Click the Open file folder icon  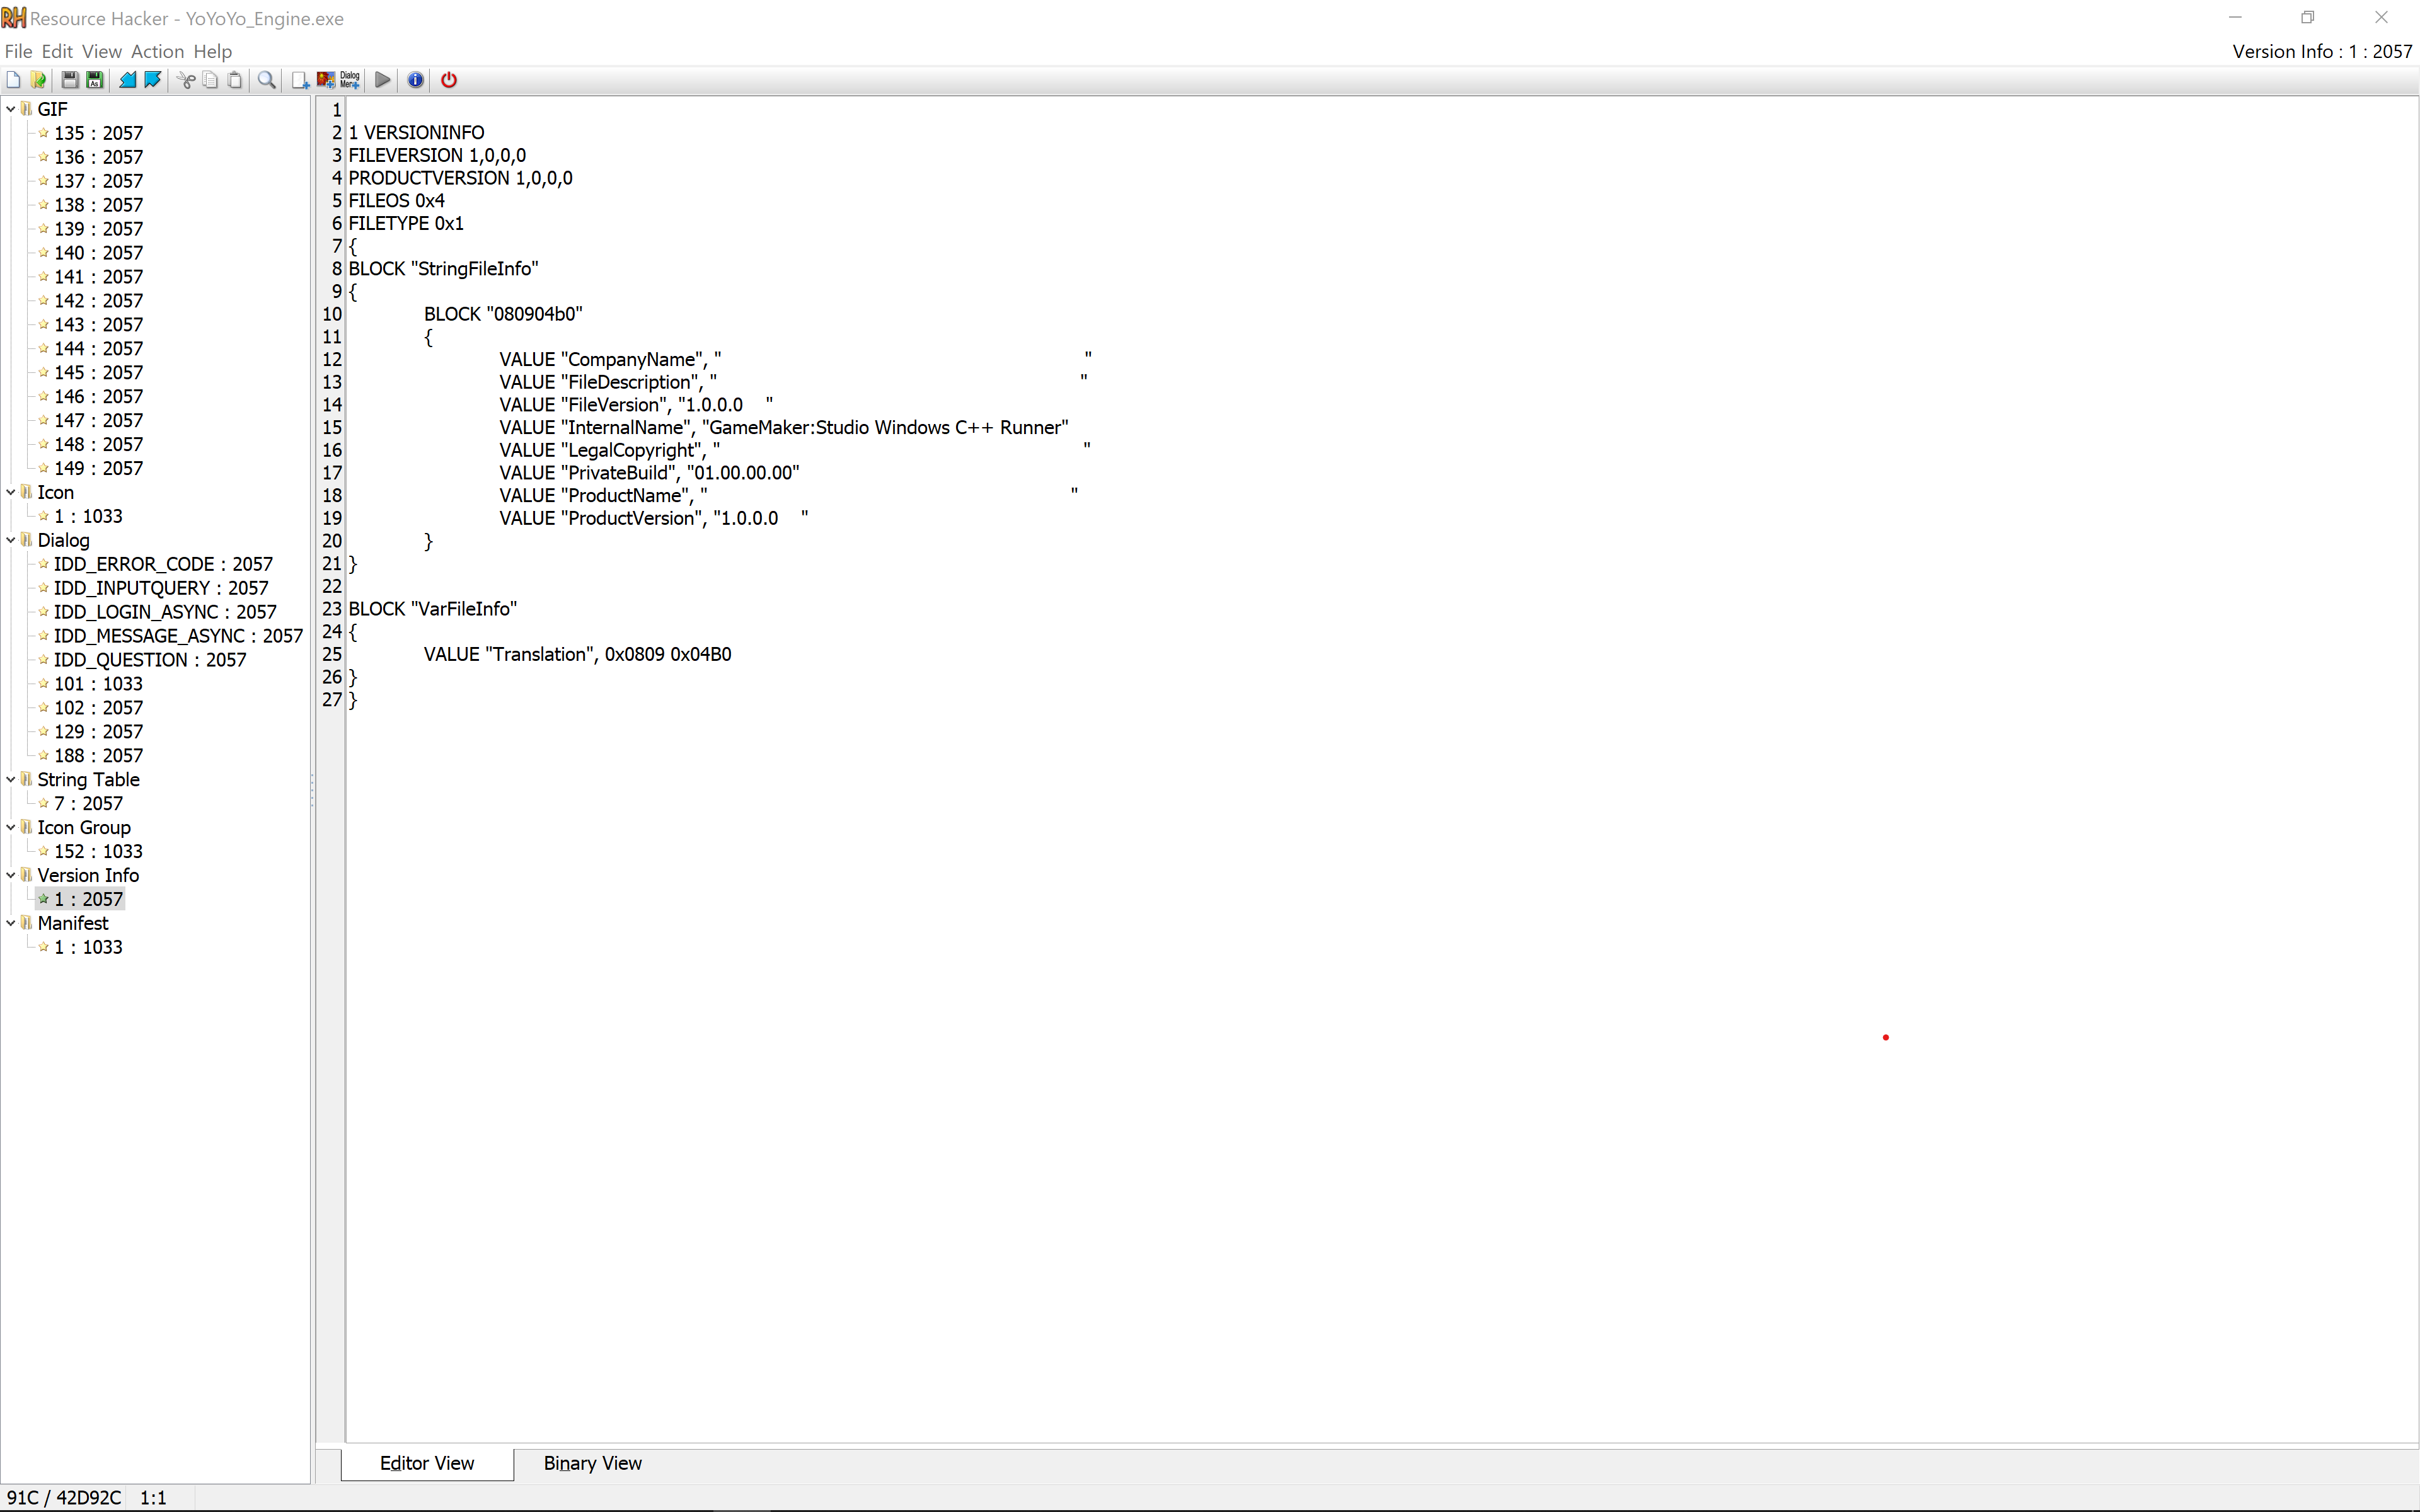(x=38, y=80)
